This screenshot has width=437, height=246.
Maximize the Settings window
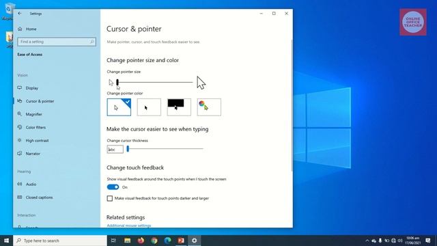coord(274,14)
